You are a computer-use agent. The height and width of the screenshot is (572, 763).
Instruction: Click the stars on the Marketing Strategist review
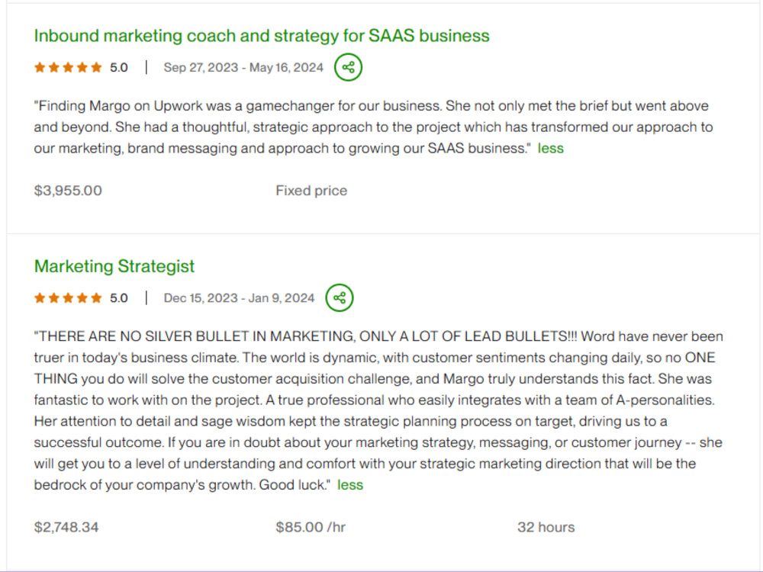point(68,298)
